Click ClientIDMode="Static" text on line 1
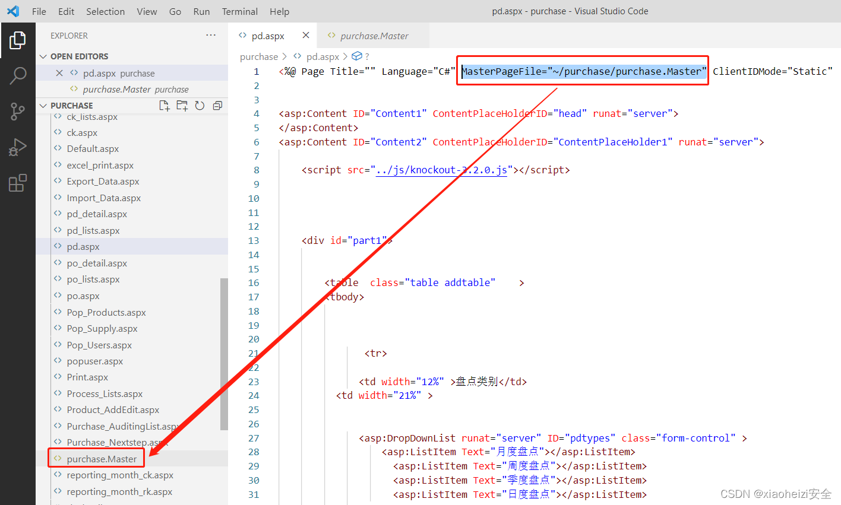Image resolution: width=841 pixels, height=505 pixels. pyautogui.click(x=773, y=72)
